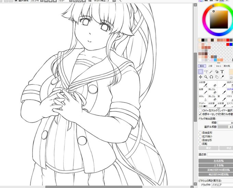The width and height of the screenshot is (233, 188).
Task: Select the Text tool (T icon)
Action: 222,72
